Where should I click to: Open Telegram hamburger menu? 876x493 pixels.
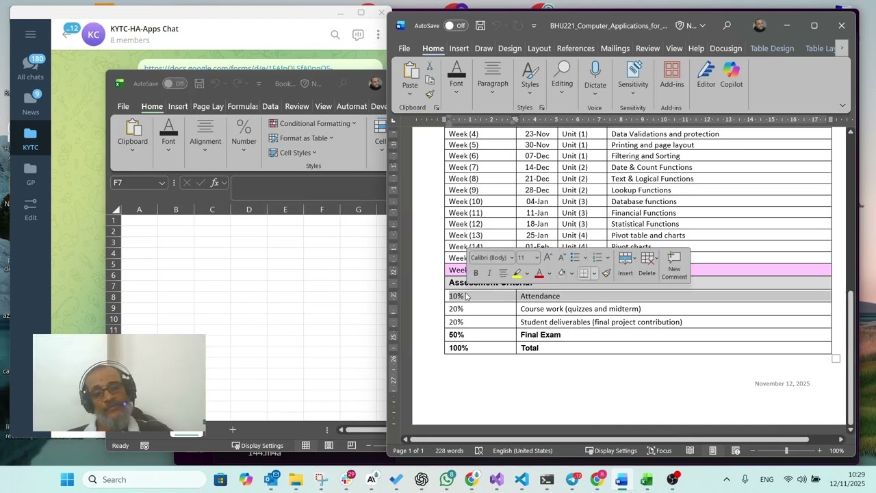[x=30, y=34]
